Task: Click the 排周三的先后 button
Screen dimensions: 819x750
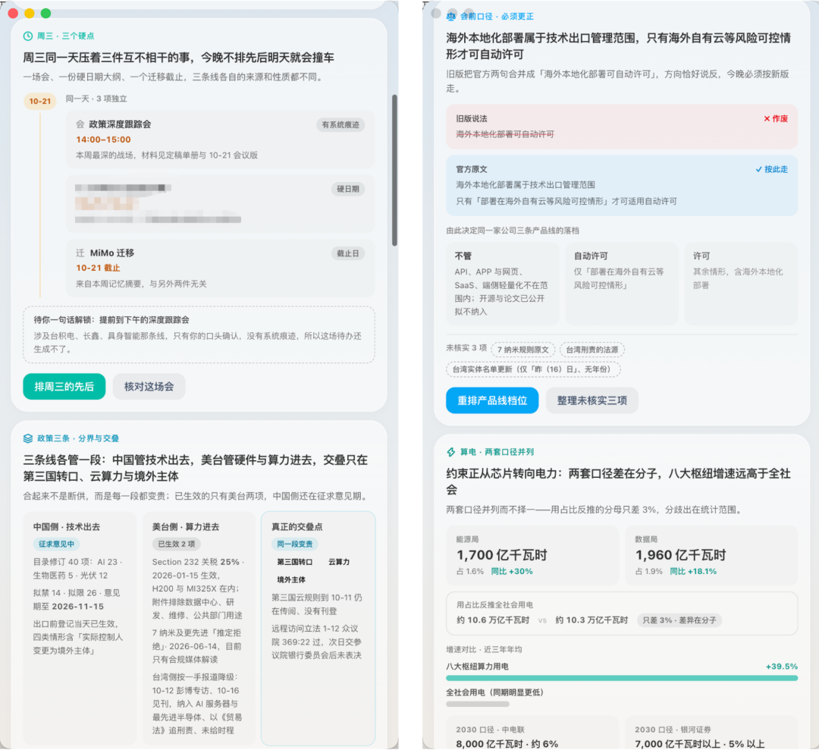Action: tap(64, 387)
